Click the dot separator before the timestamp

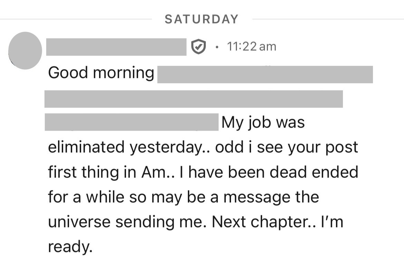[x=217, y=47]
